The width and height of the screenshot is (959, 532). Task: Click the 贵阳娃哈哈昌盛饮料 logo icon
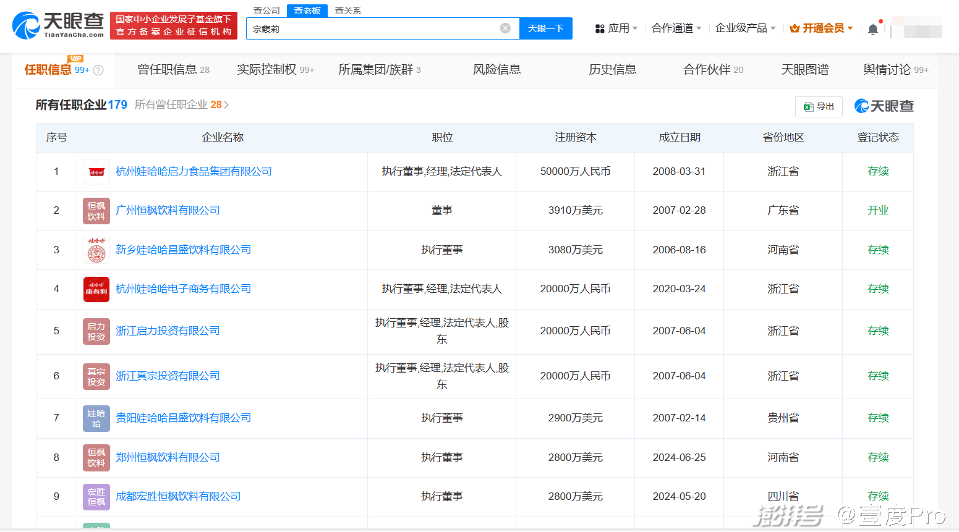click(96, 418)
